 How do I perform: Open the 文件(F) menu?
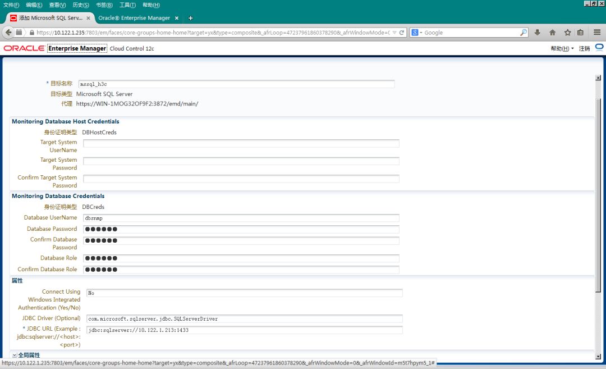[x=11, y=5]
